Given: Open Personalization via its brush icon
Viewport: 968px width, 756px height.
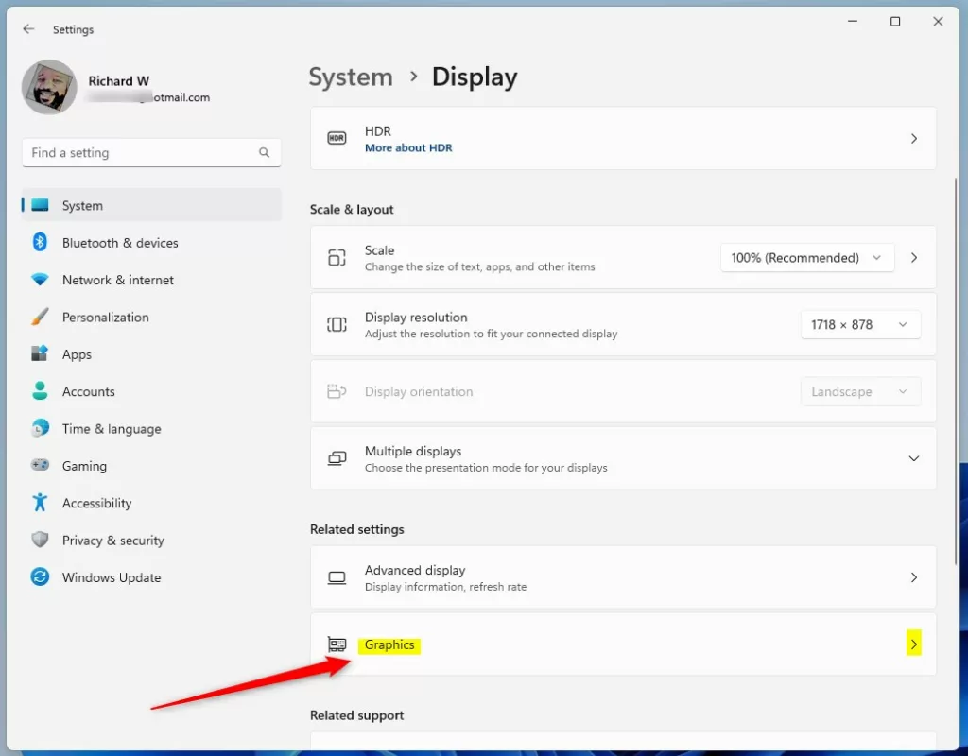Looking at the screenshot, I should [39, 317].
